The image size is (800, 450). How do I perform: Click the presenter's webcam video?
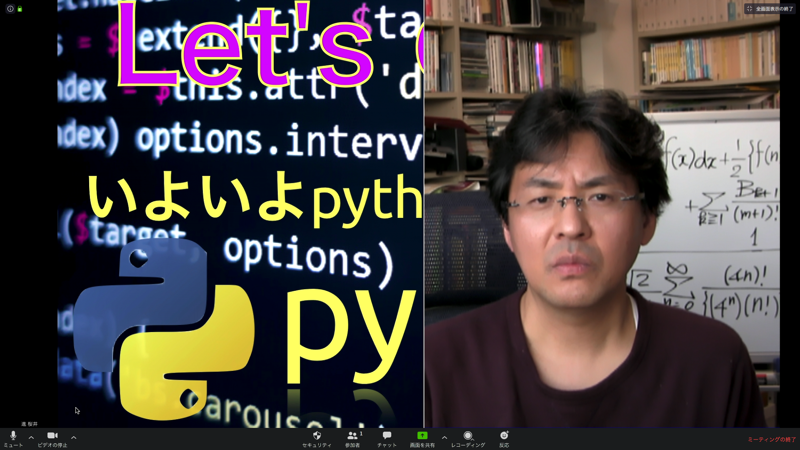pyautogui.click(x=602, y=214)
